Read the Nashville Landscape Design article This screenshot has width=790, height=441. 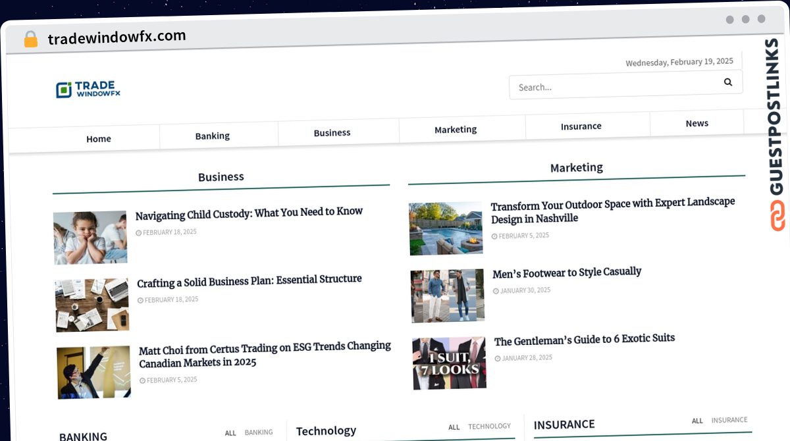(x=613, y=210)
